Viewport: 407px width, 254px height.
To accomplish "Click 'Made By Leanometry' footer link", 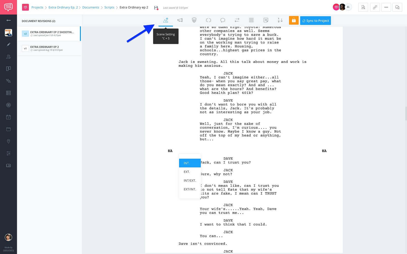I will pyautogui.click(x=8, y=249).
